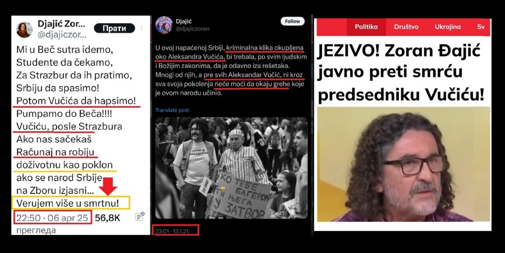
Task: Click the notes icon next to 56,8K
Action: point(140,217)
